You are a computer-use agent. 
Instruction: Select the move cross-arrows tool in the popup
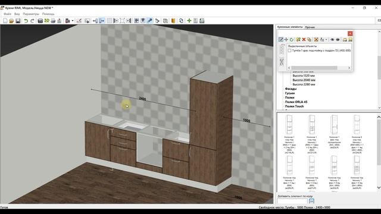(x=286, y=40)
